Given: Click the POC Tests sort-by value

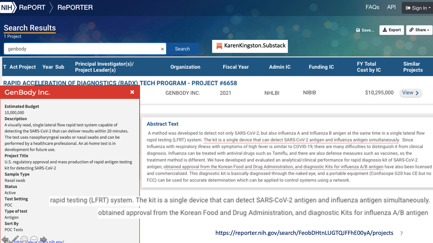Looking at the screenshot, I should [14, 230].
